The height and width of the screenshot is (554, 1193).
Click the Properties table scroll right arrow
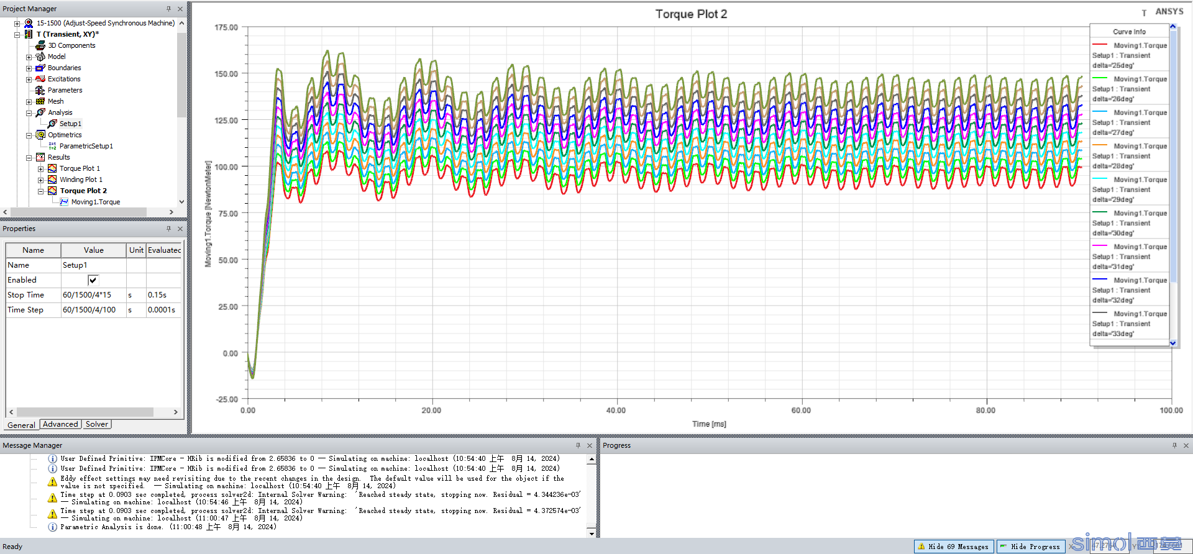(176, 412)
